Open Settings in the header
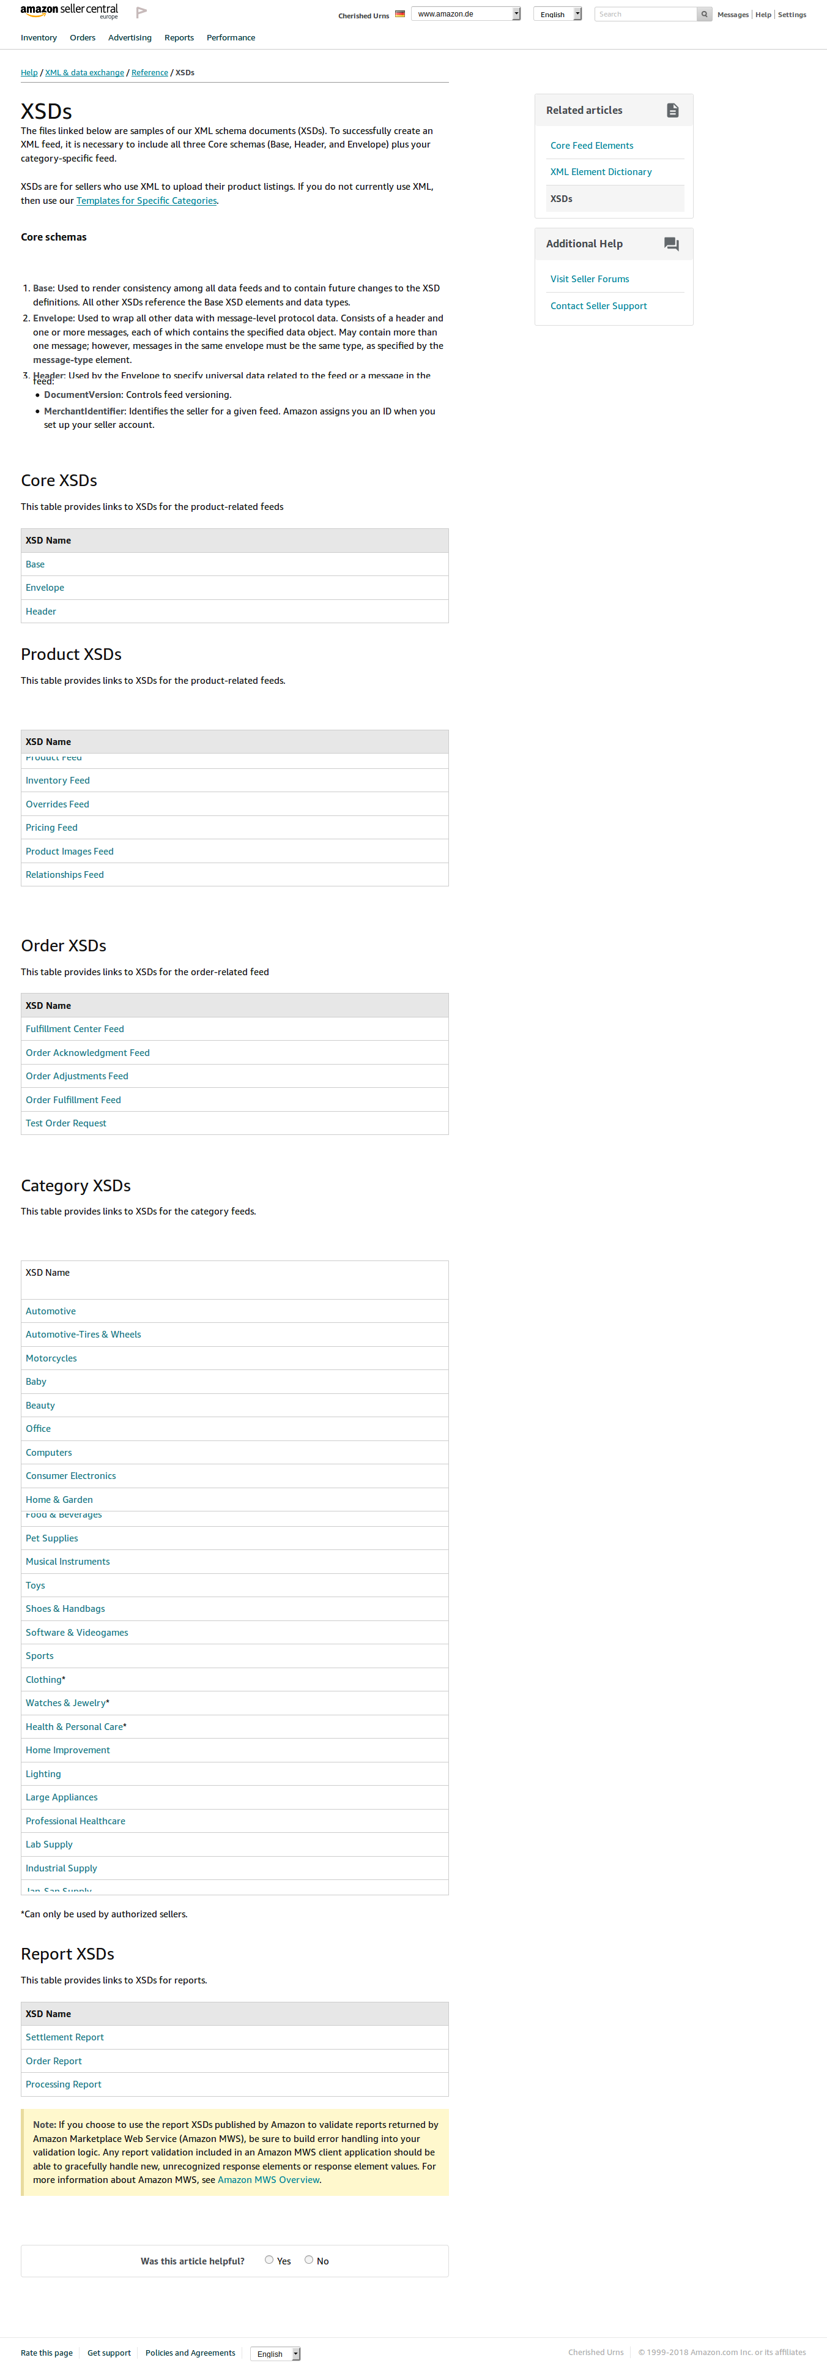The image size is (827, 2363). click(x=792, y=15)
